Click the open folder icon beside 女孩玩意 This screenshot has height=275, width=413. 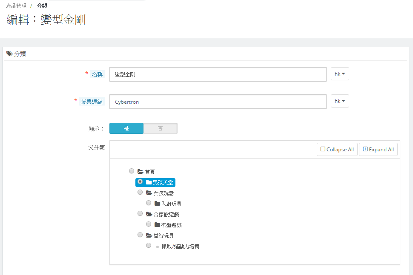pyautogui.click(x=148, y=192)
